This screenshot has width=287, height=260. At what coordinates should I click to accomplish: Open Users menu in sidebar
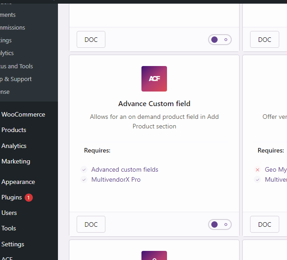point(9,213)
